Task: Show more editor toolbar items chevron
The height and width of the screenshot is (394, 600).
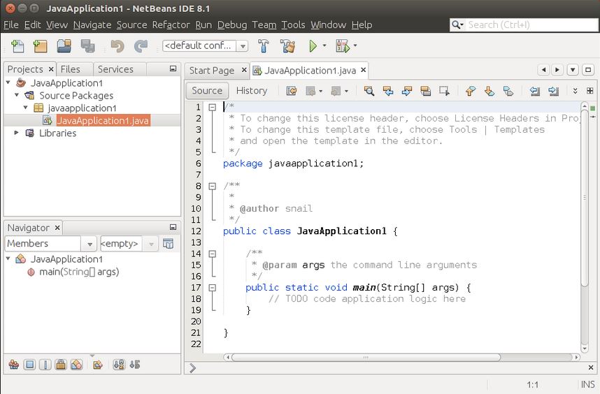Action: pyautogui.click(x=575, y=91)
